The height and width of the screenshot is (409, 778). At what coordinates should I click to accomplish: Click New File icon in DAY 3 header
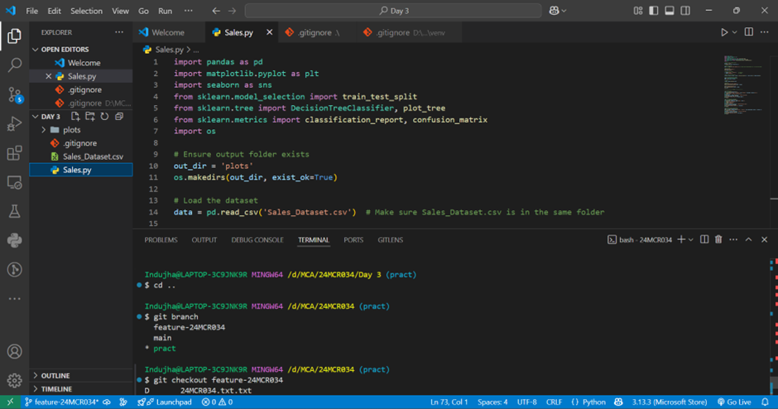(75, 116)
